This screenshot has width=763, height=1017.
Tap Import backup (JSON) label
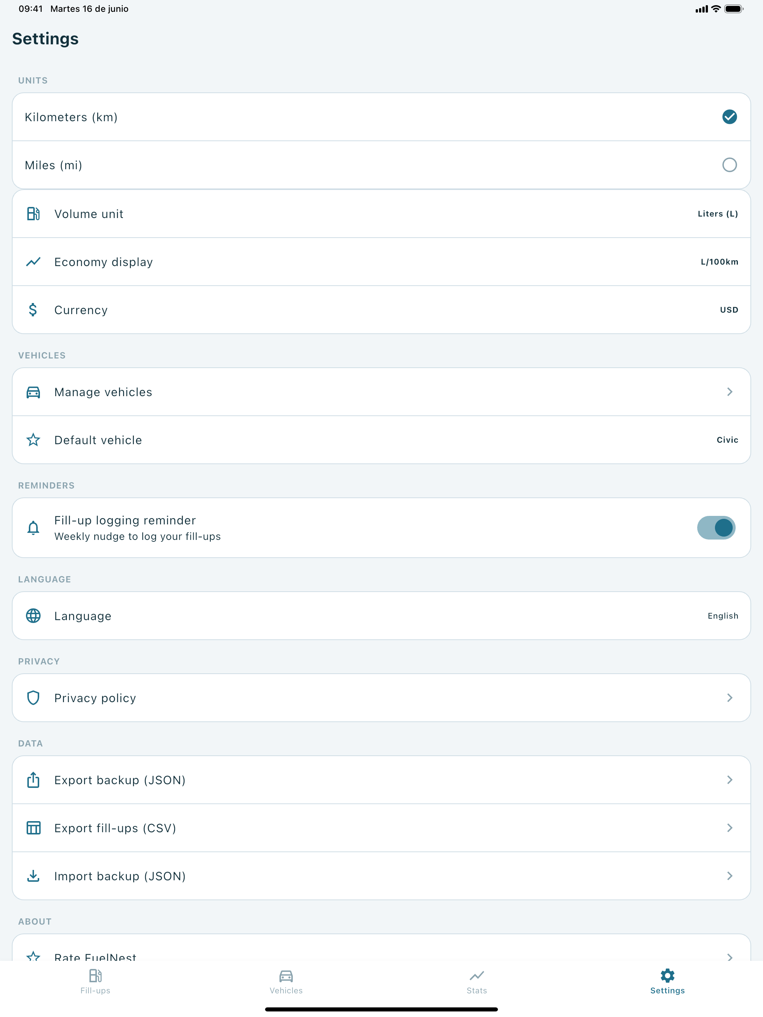coord(119,876)
